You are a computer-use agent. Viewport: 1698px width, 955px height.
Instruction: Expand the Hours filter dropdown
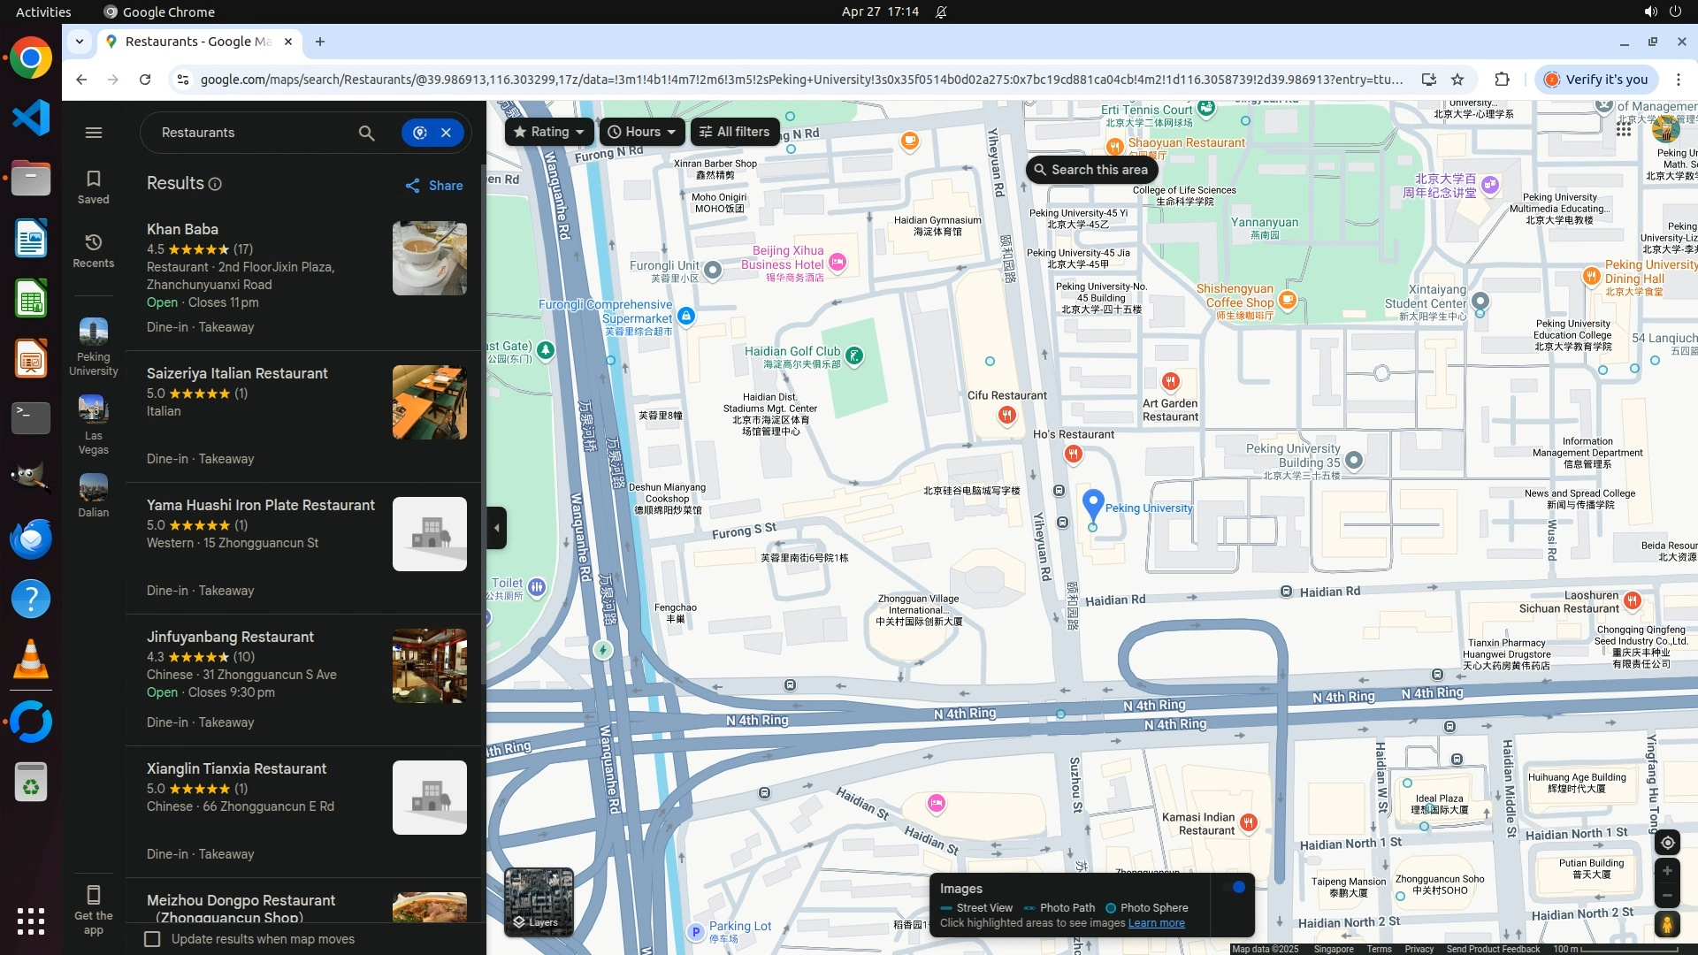point(642,132)
